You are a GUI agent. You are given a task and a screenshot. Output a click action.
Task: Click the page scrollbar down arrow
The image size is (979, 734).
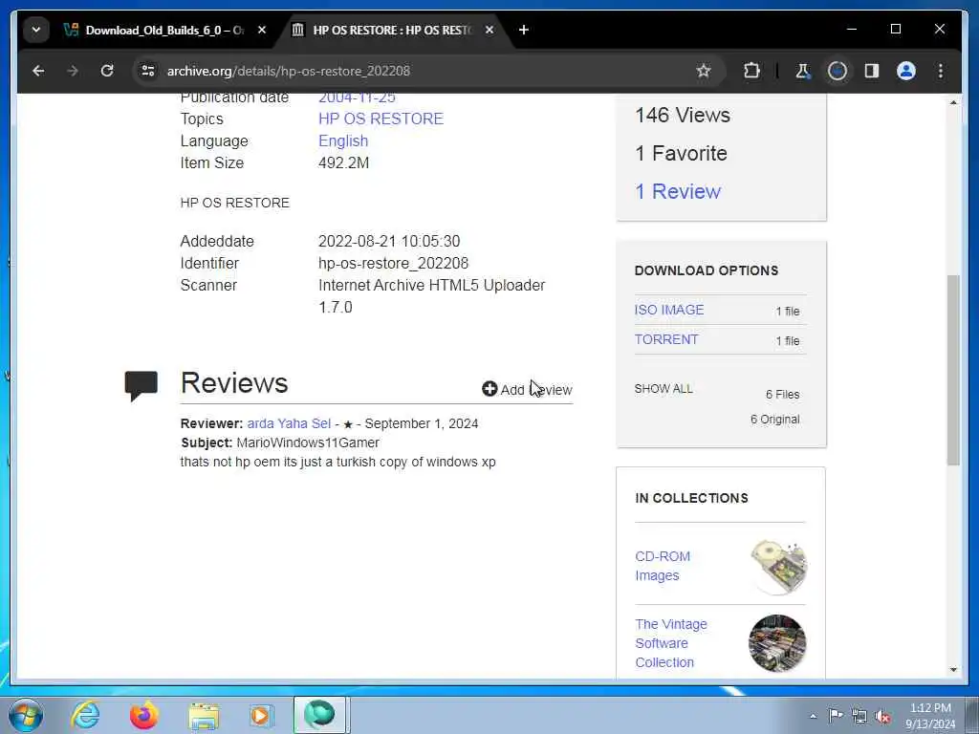[953, 670]
